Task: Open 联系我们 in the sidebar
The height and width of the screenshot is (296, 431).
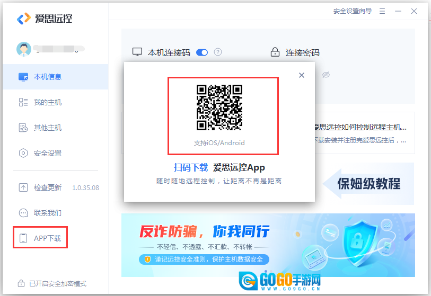Action: (48, 213)
